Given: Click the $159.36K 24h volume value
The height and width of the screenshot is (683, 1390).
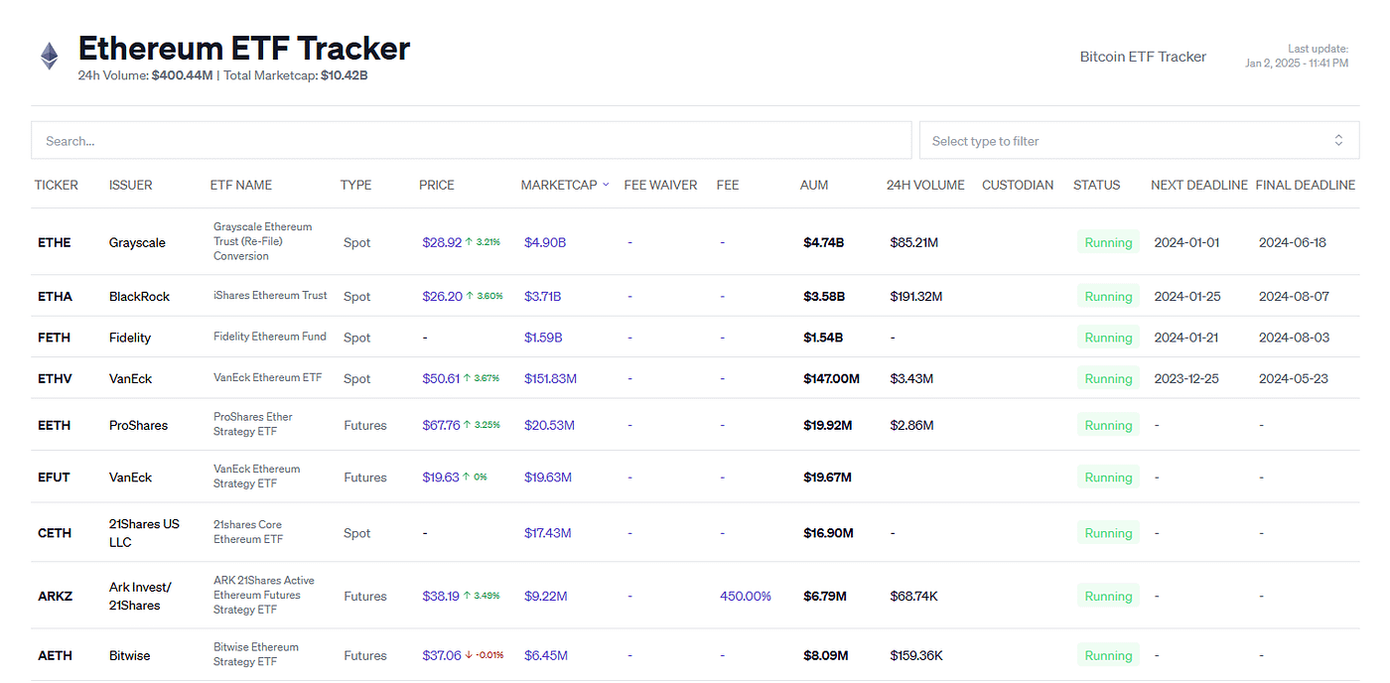Looking at the screenshot, I should [x=916, y=656].
